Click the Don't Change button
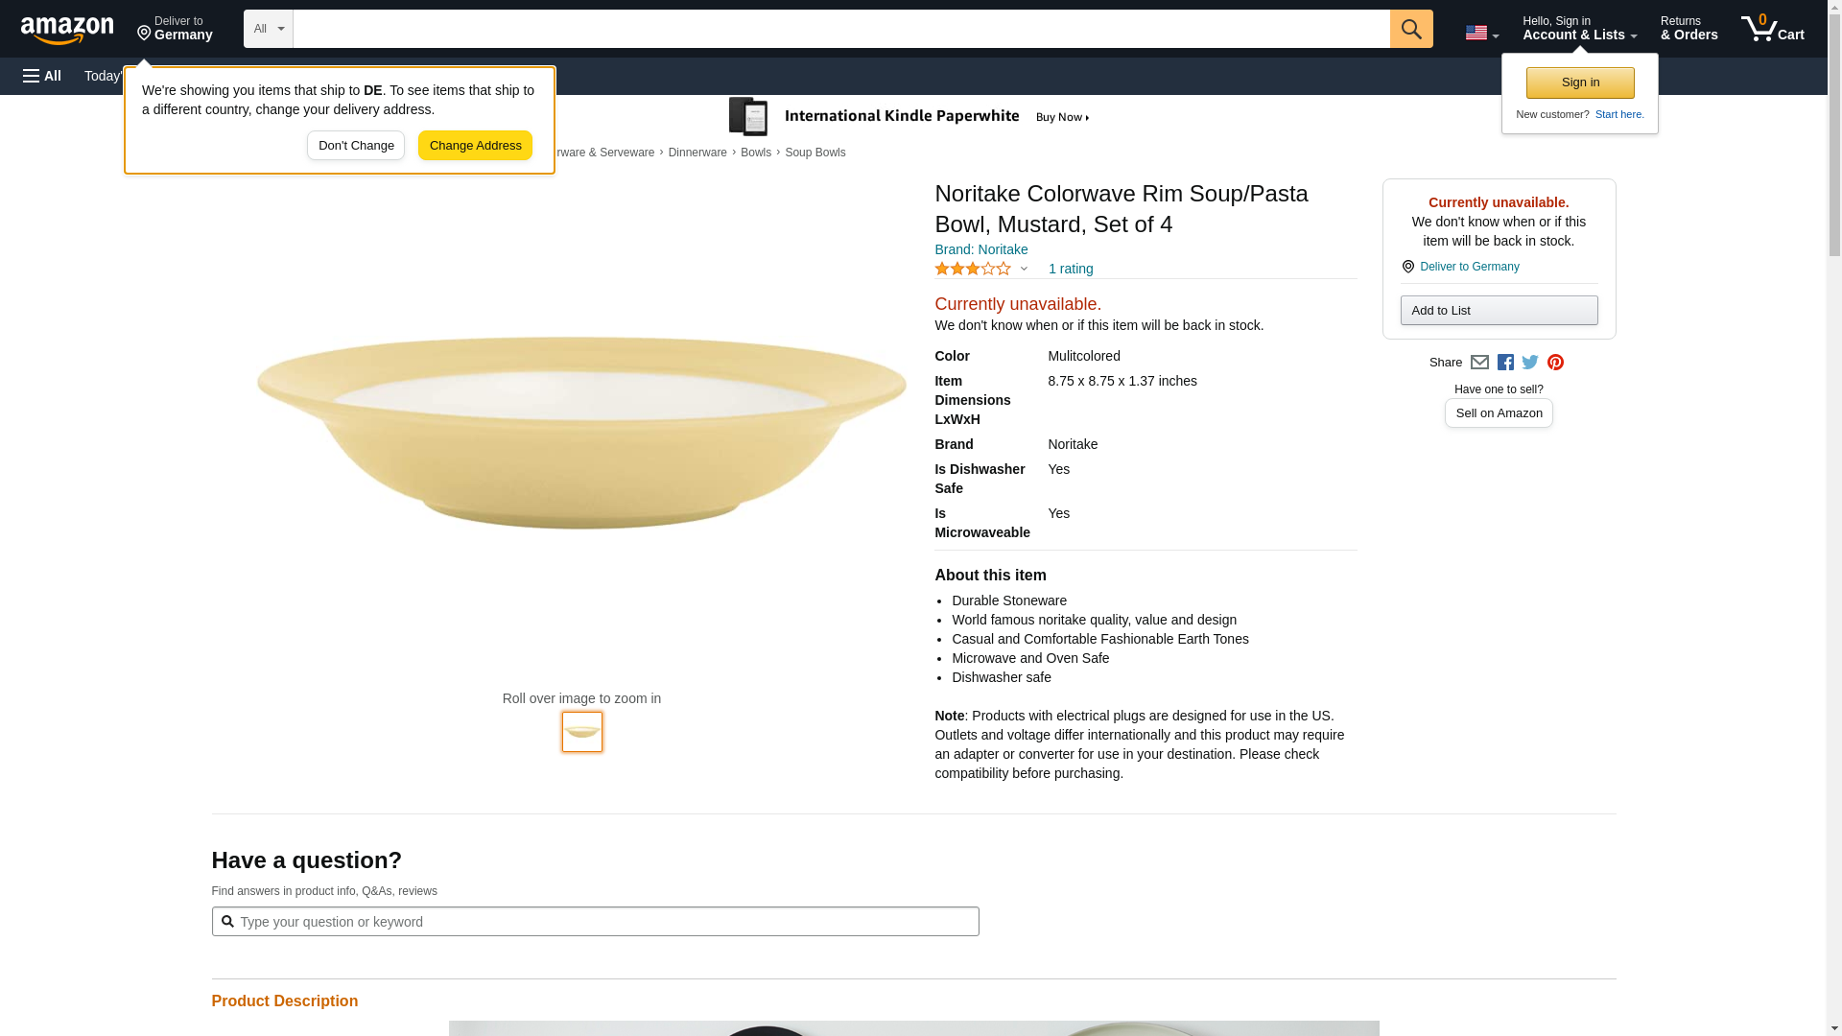Image resolution: width=1842 pixels, height=1036 pixels. tap(356, 146)
